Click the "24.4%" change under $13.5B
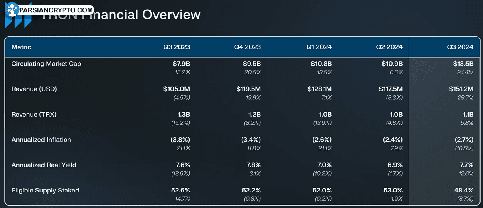Image resolution: width=483 pixels, height=208 pixels. coord(466,72)
